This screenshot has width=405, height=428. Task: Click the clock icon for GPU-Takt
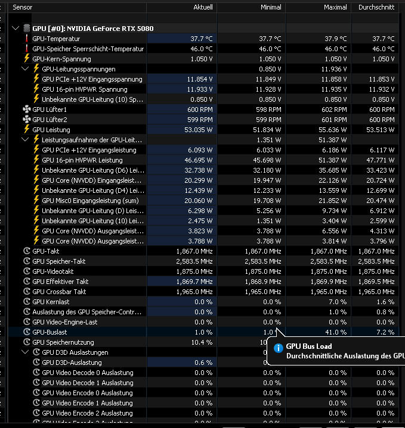coord(26,251)
